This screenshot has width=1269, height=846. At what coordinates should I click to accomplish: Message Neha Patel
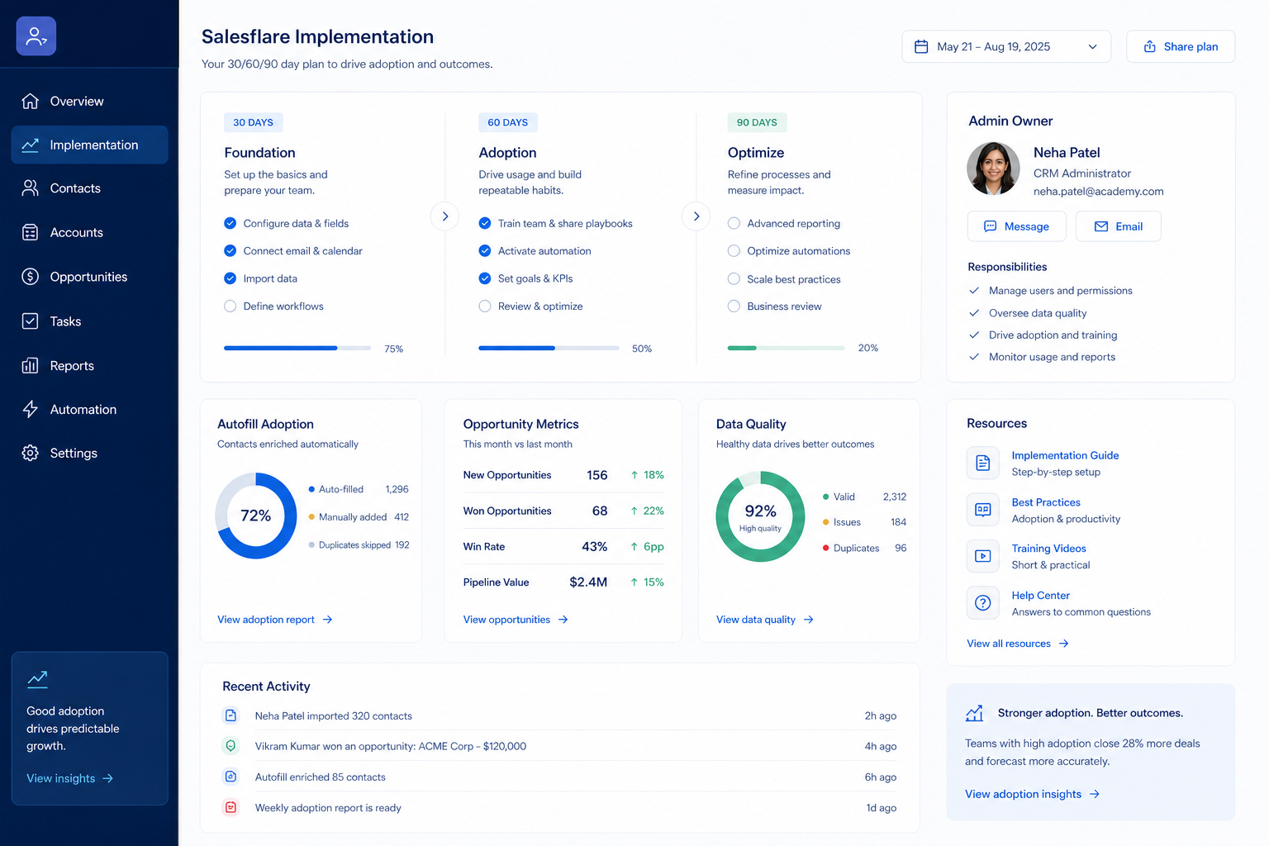(x=1017, y=226)
